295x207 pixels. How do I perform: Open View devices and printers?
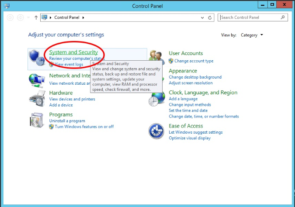[72, 99]
